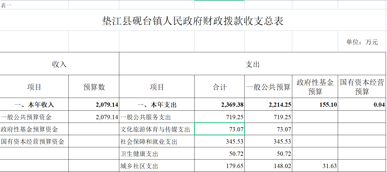
Task: Click the 收入 header cell
Action: (59, 64)
